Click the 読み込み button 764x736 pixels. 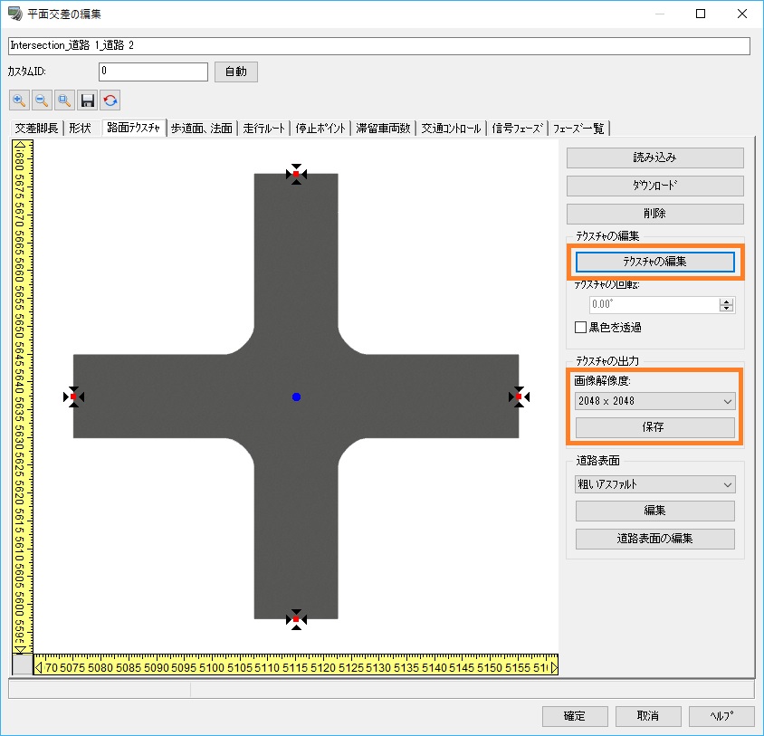(x=654, y=158)
